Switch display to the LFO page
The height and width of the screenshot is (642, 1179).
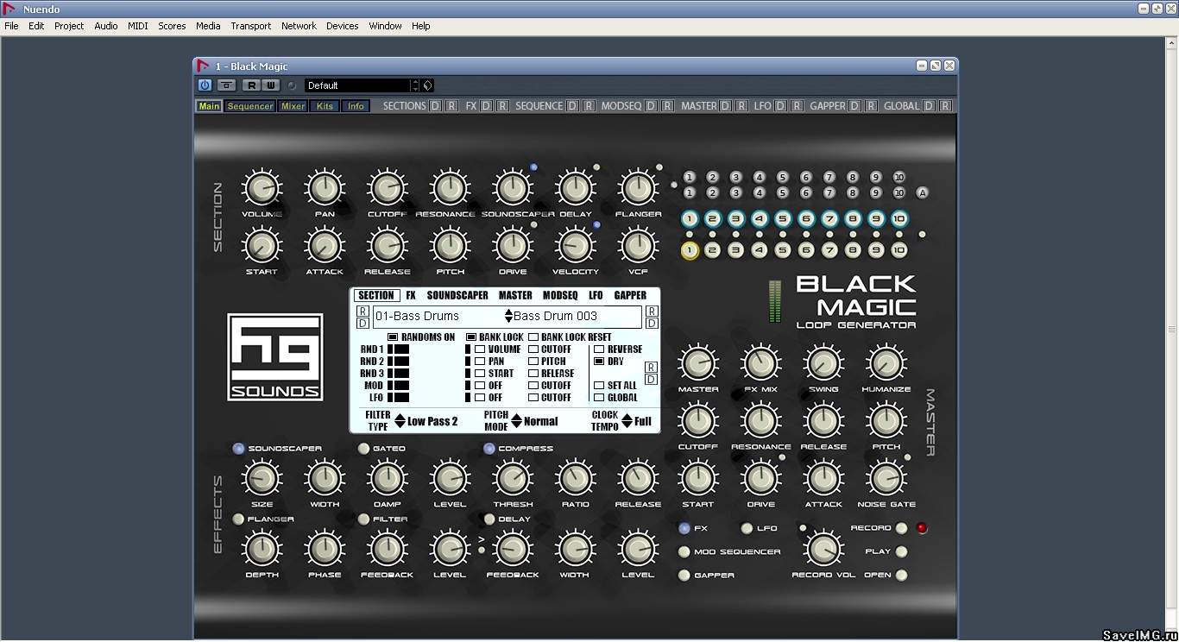point(596,295)
